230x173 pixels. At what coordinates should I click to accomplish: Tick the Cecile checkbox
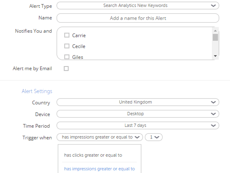(x=67, y=46)
